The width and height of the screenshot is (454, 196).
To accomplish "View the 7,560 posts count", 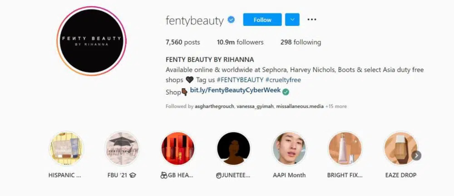I will (183, 42).
